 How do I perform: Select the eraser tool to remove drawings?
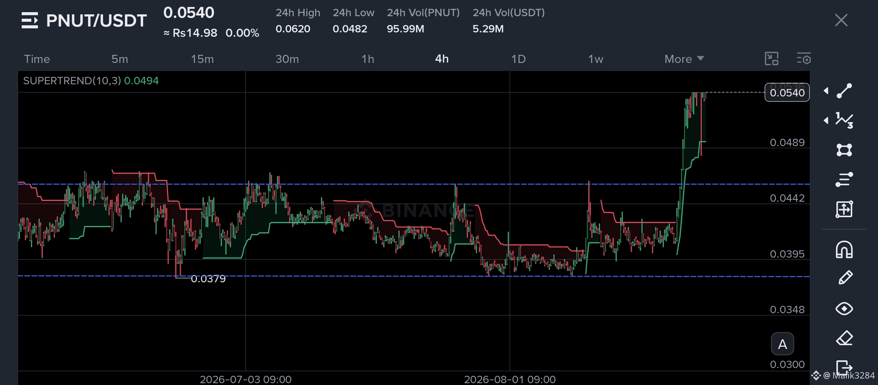coord(844,338)
